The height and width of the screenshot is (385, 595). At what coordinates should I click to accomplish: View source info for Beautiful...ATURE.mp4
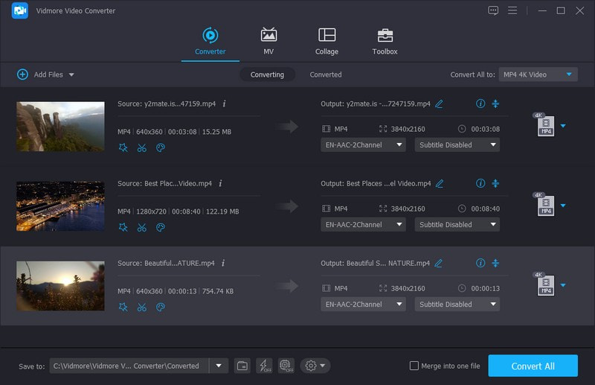point(223,263)
